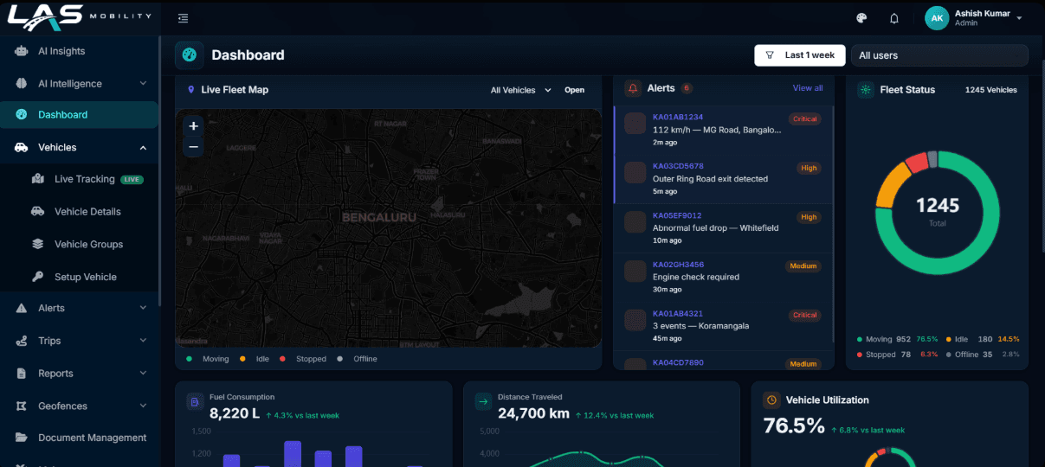The image size is (1045, 467).
Task: Click the 24,700 km distance value
Action: click(x=533, y=414)
